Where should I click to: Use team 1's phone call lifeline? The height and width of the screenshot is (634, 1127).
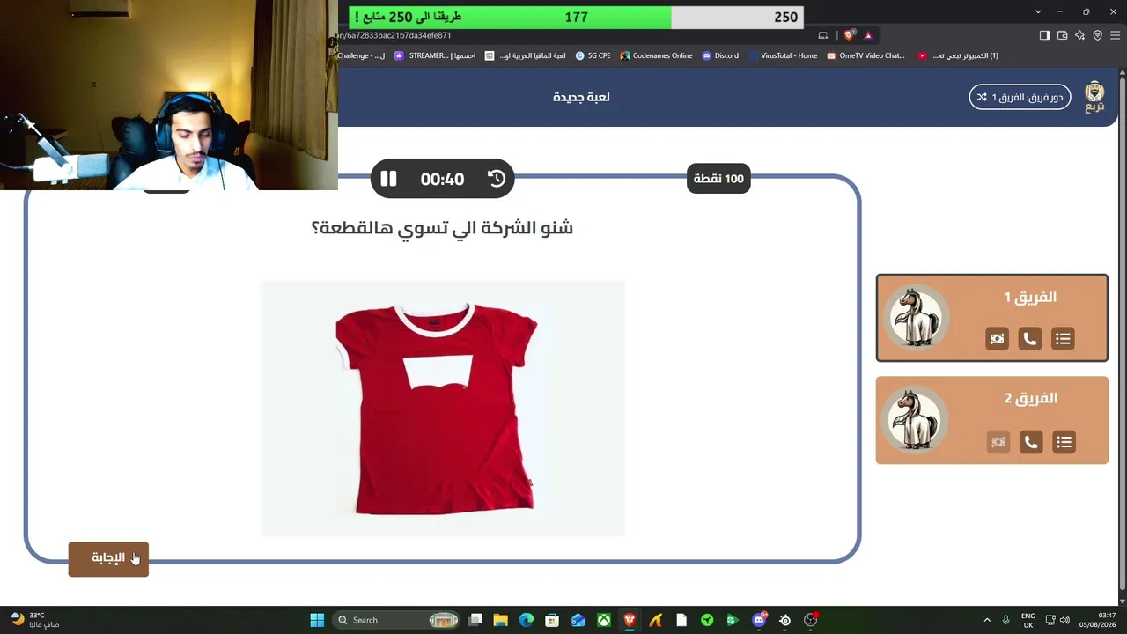[1029, 339]
